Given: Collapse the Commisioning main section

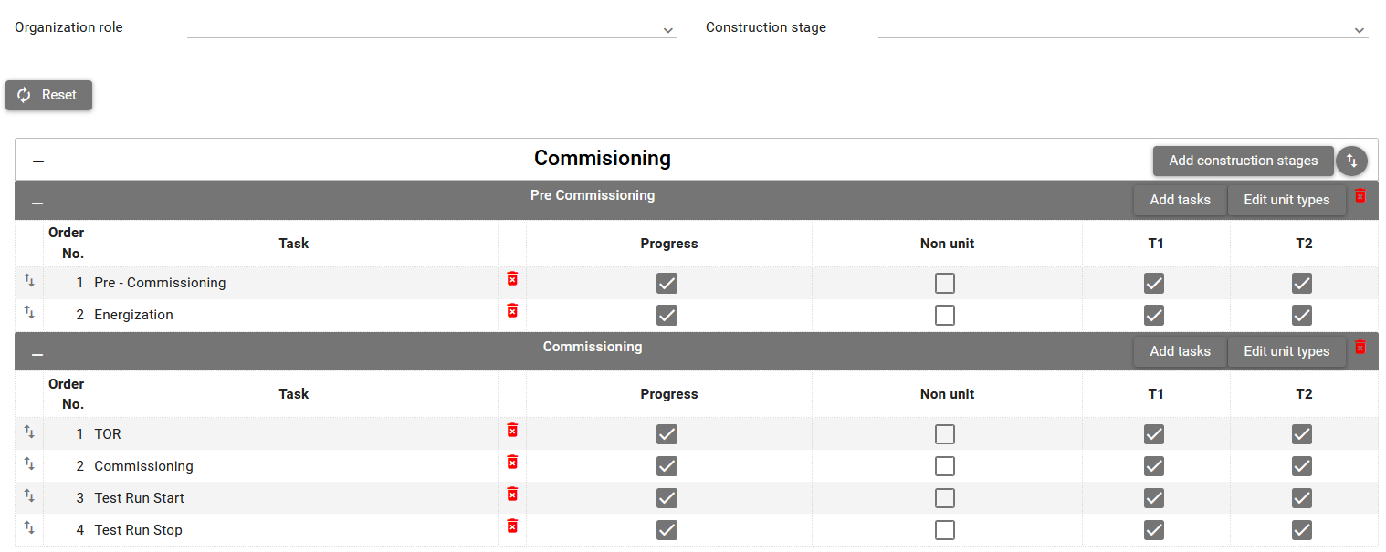Looking at the screenshot, I should [38, 161].
